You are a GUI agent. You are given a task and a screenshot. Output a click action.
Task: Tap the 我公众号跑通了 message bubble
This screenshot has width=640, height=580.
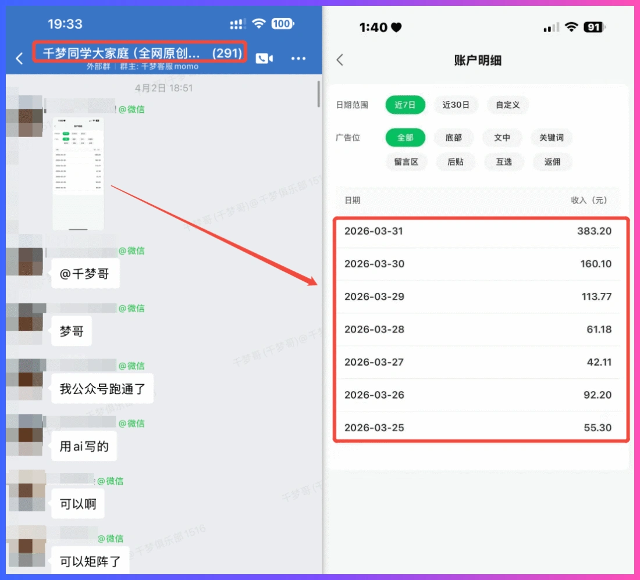(102, 388)
